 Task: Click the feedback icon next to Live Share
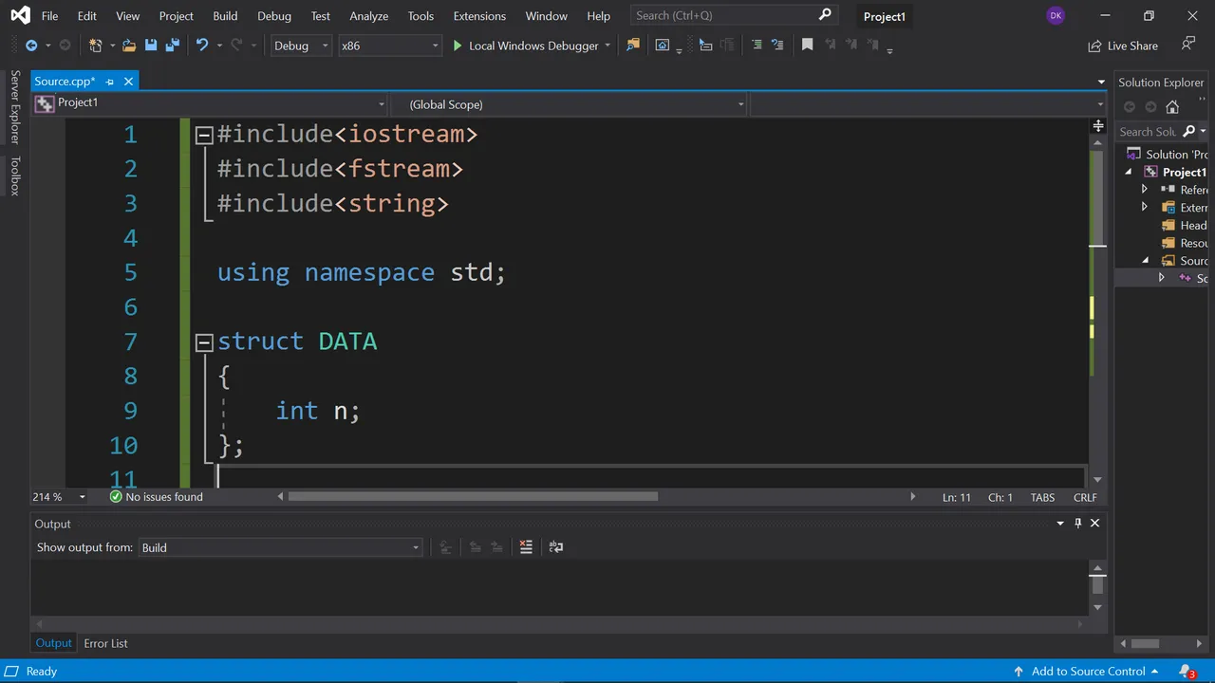pyautogui.click(x=1188, y=45)
